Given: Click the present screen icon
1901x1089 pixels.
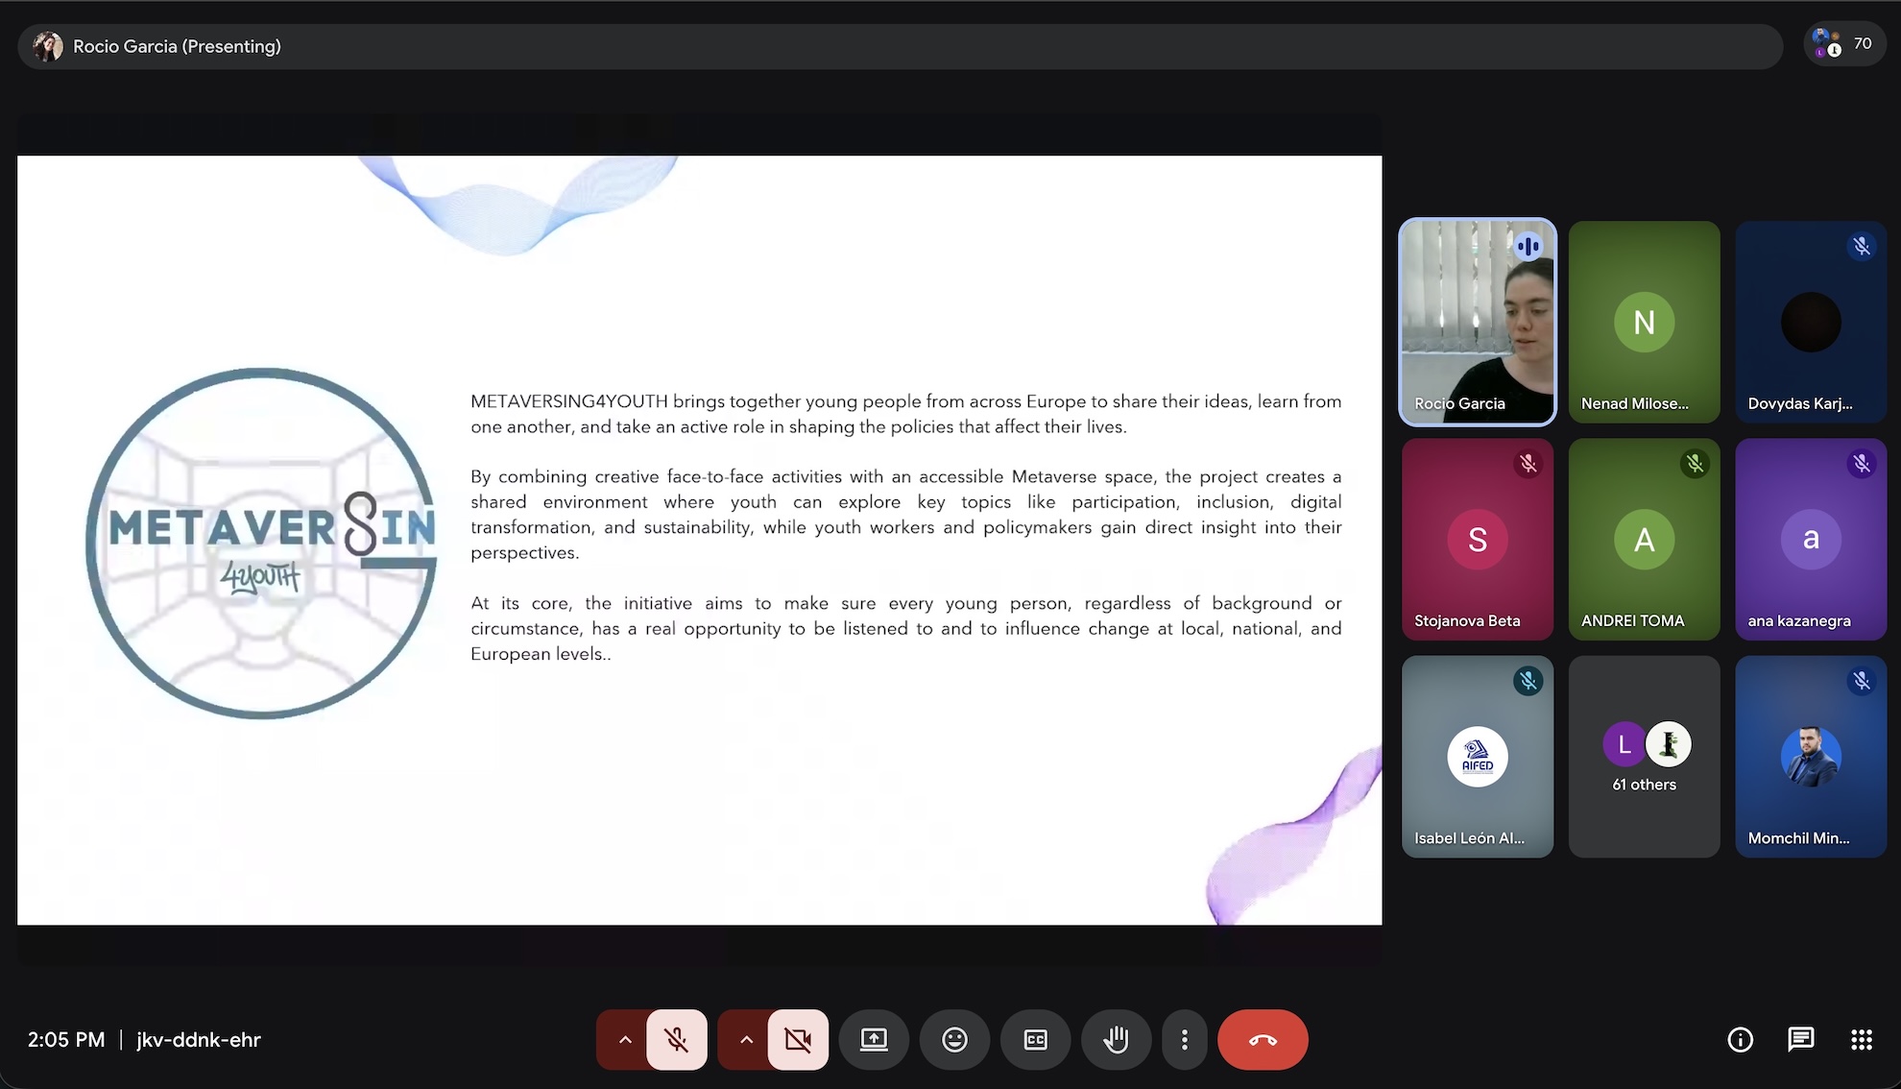Looking at the screenshot, I should pos(874,1039).
